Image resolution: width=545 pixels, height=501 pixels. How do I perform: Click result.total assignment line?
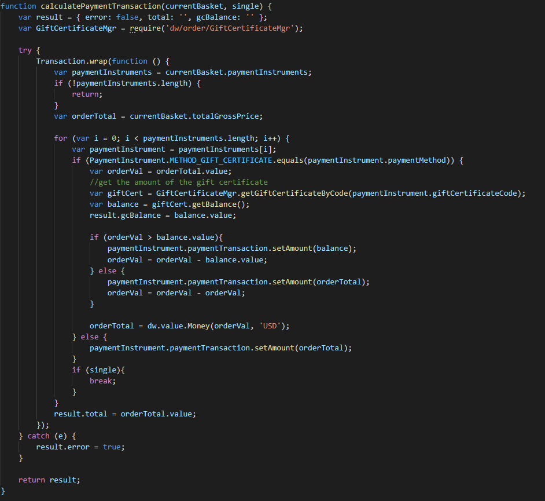(125, 414)
